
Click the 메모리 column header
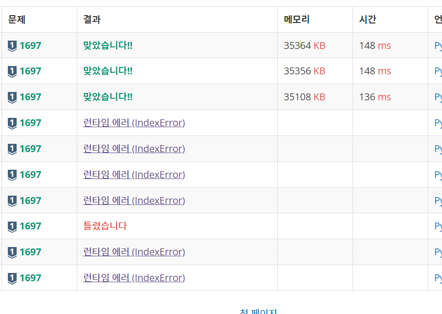pyautogui.click(x=294, y=19)
